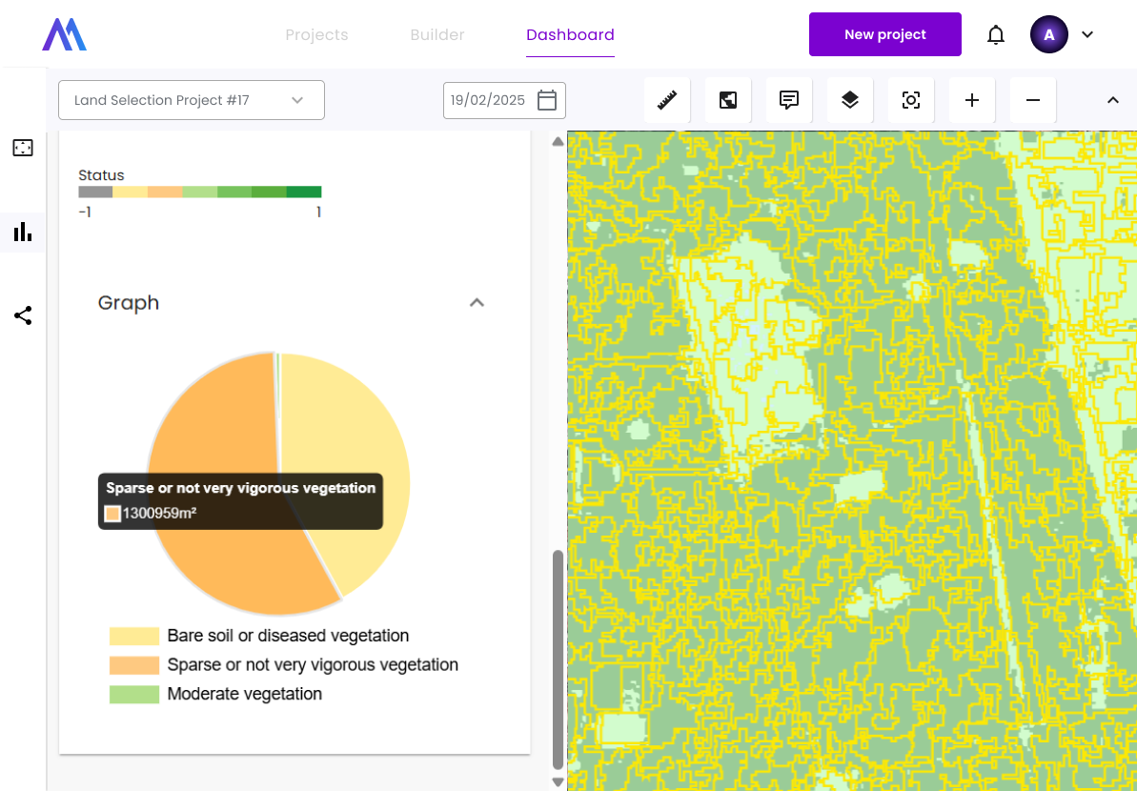Click the New project button

point(884,34)
